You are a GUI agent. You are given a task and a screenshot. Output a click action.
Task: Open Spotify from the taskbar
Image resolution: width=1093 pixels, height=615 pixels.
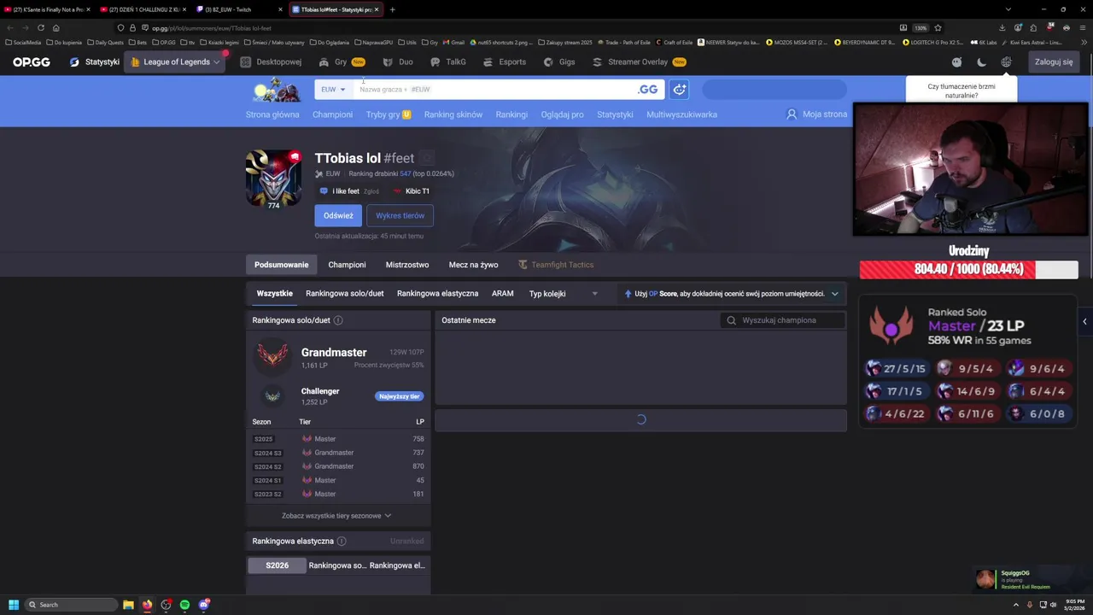184,605
